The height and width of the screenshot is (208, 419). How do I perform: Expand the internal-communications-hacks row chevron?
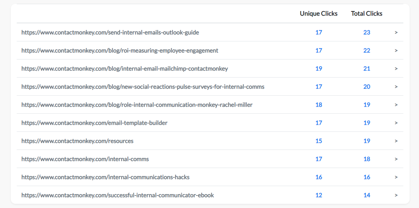coord(396,177)
